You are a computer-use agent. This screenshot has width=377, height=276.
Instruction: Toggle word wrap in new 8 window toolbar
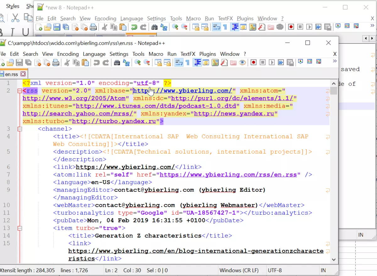216,27
